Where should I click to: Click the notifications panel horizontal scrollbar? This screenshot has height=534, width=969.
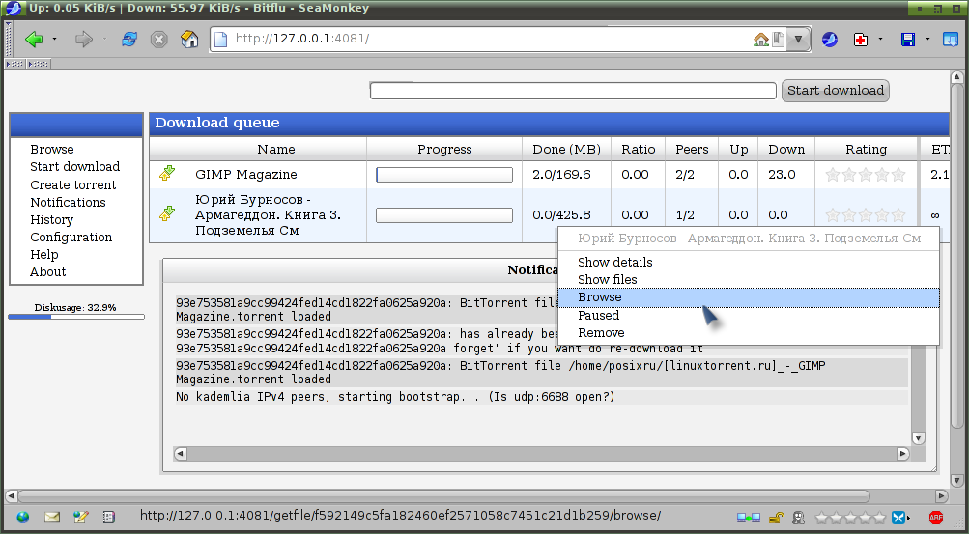541,454
